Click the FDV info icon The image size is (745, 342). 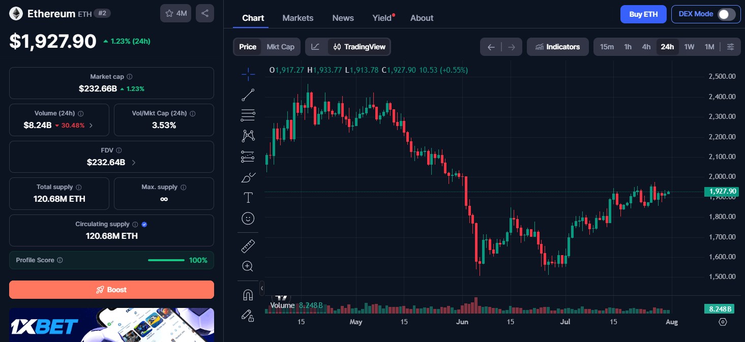119,150
